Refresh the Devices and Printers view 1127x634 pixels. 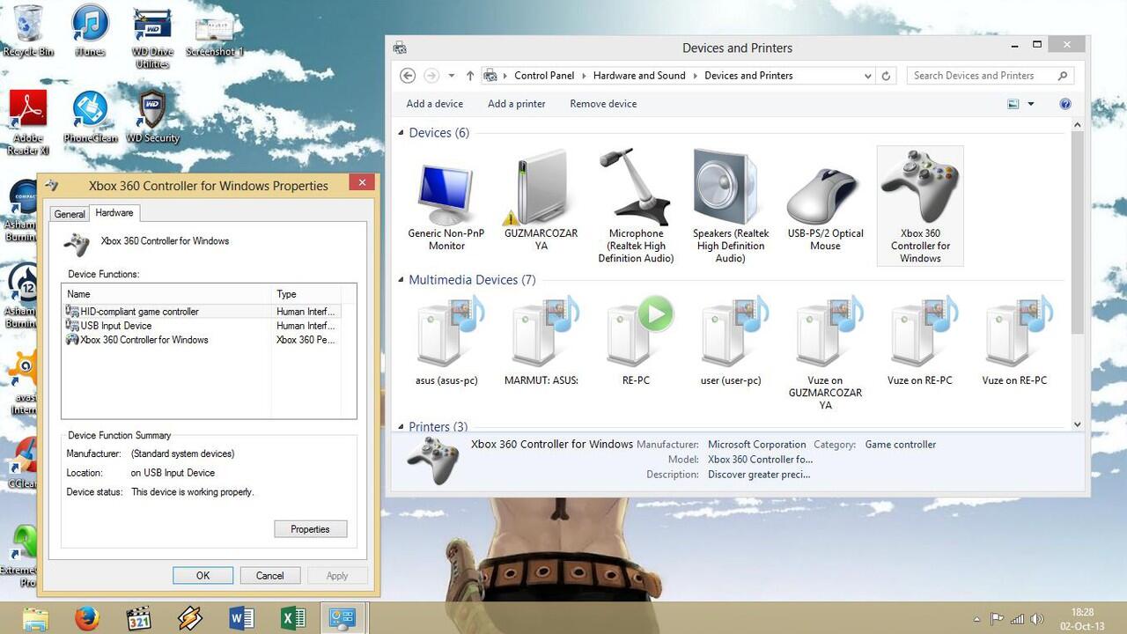pyautogui.click(x=887, y=76)
